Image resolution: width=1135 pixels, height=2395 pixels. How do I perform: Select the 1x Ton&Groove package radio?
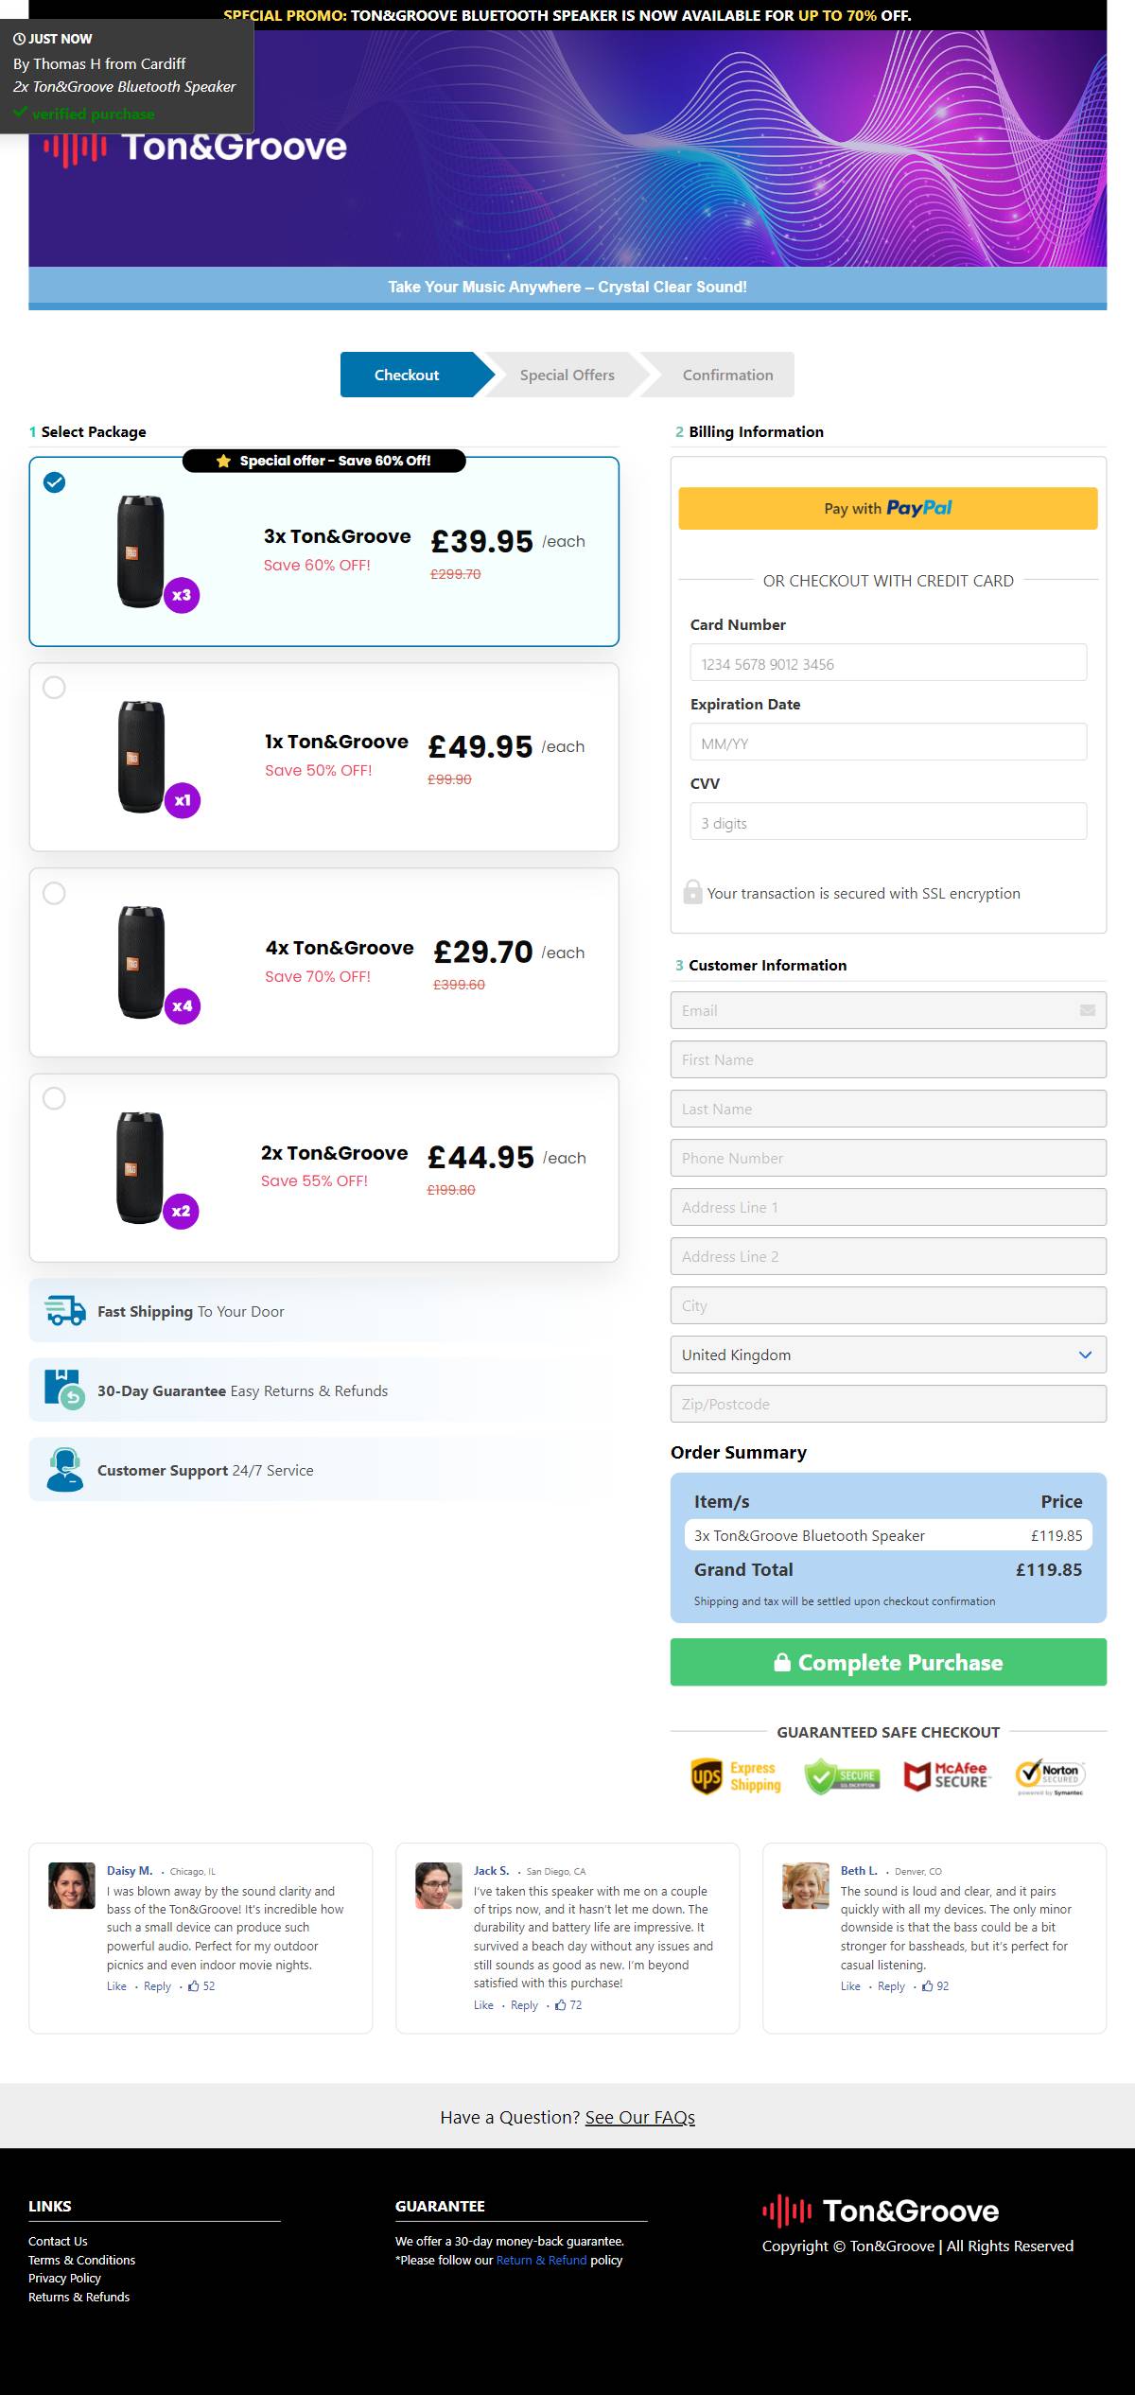(55, 688)
